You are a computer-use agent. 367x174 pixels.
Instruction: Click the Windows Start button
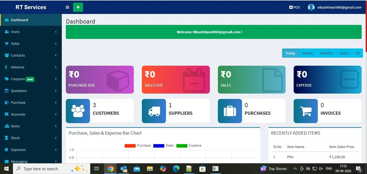tap(6, 169)
